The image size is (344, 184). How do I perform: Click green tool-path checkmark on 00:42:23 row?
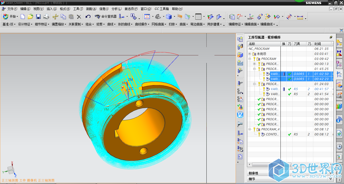[290, 79]
